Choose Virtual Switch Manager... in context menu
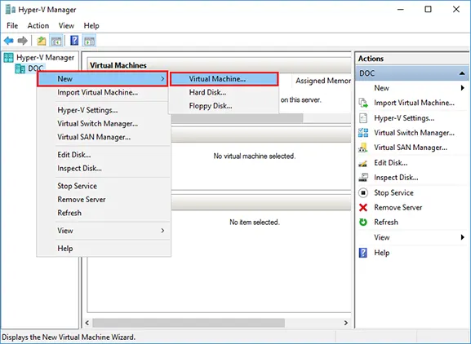The width and height of the screenshot is (471, 344). (104, 124)
